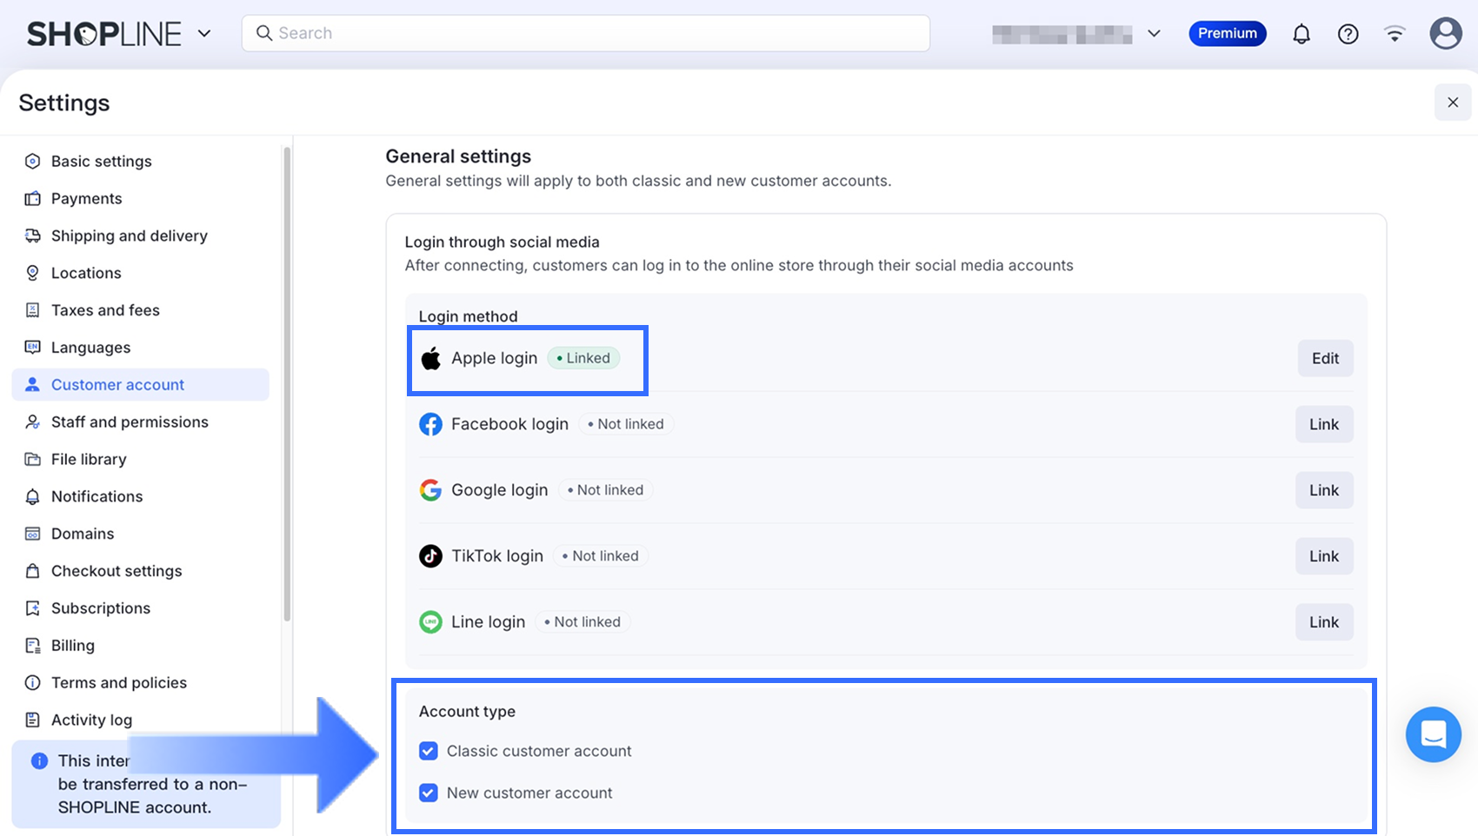Edit the Apple login connection
The image size is (1478, 836).
1325,358
